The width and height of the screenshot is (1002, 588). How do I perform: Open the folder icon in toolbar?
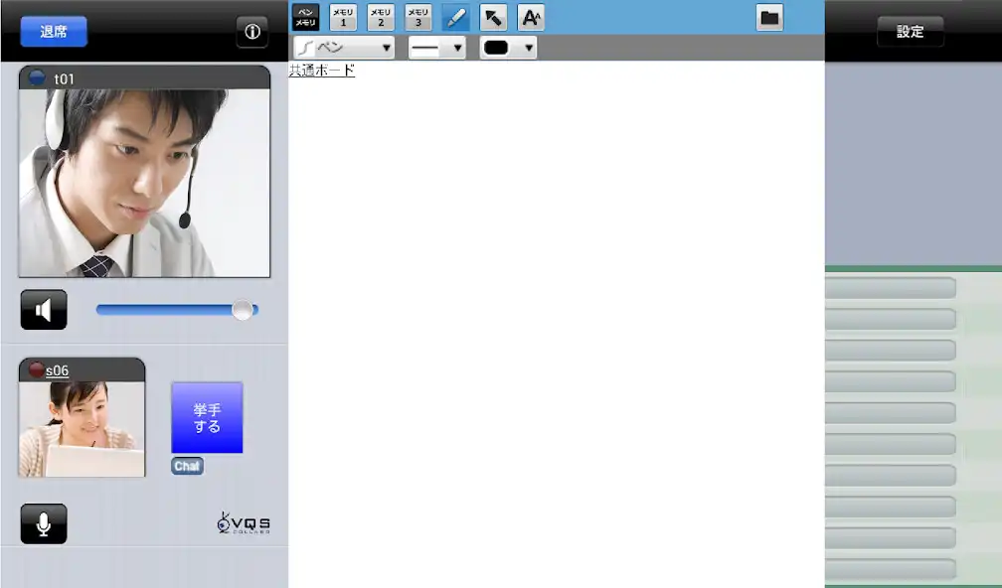769,18
